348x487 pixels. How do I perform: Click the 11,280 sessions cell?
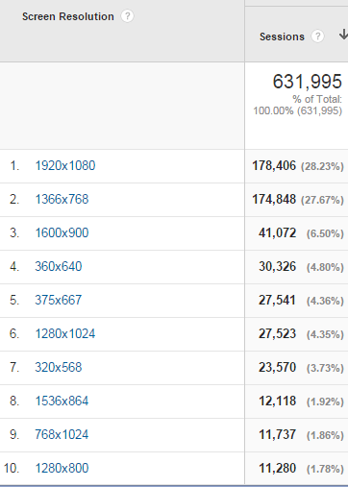click(278, 469)
